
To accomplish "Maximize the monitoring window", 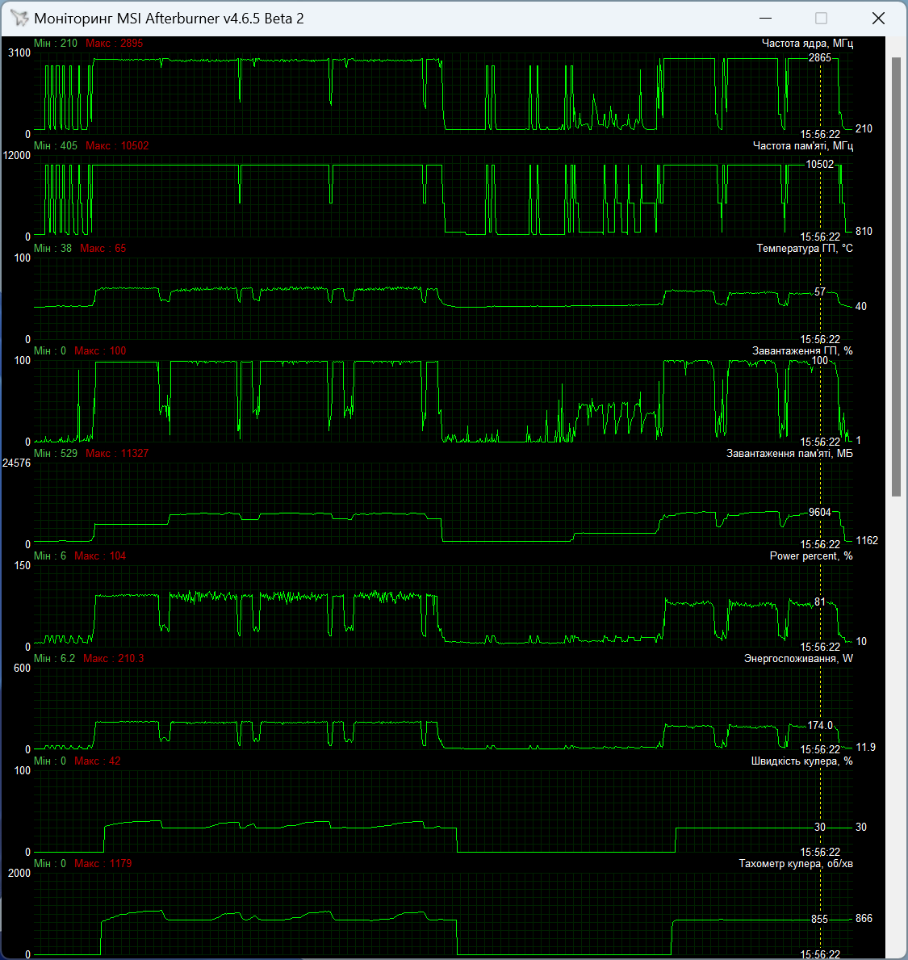I will 821,19.
